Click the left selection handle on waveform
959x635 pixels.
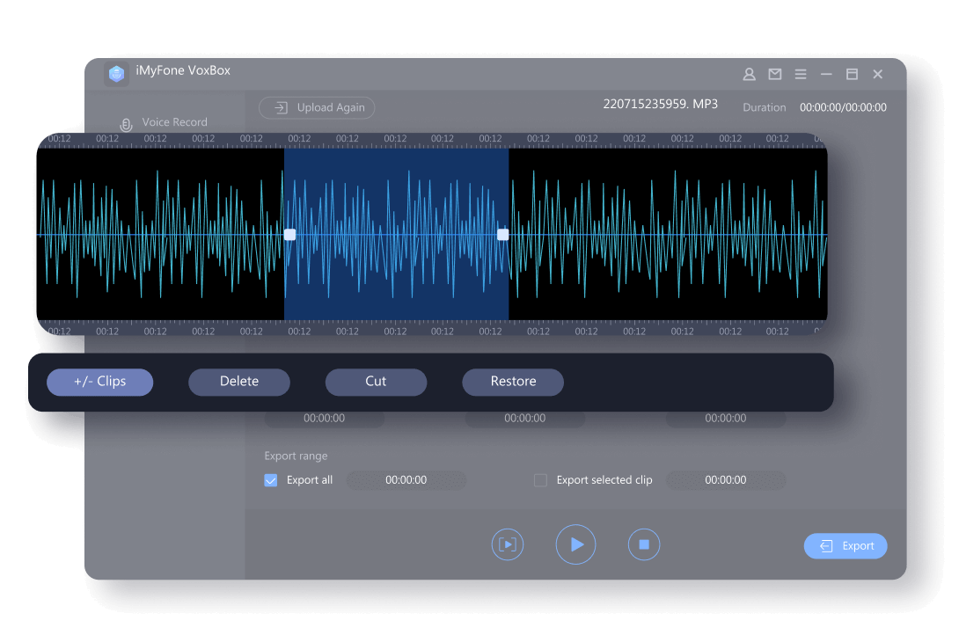coord(289,235)
